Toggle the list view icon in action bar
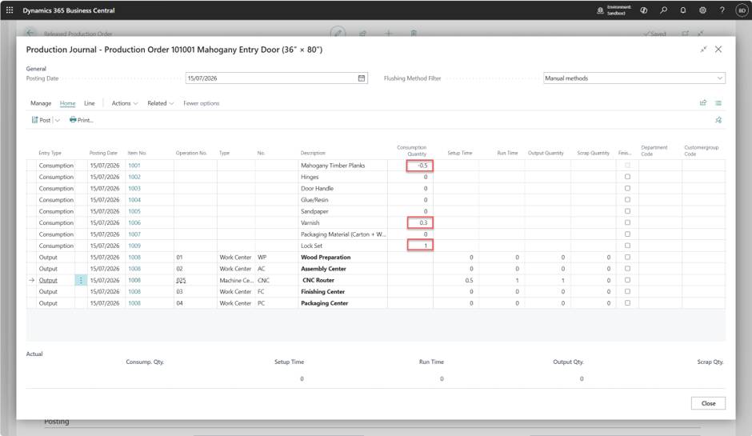The width and height of the screenshot is (752, 436). (x=718, y=102)
